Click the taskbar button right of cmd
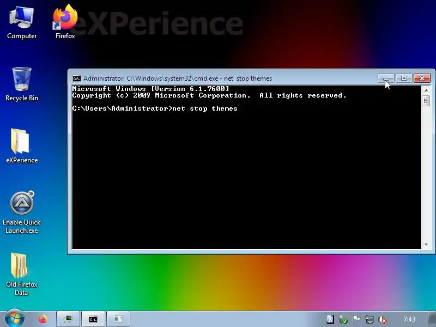Viewport: 436px width, 327px height. coord(118,319)
